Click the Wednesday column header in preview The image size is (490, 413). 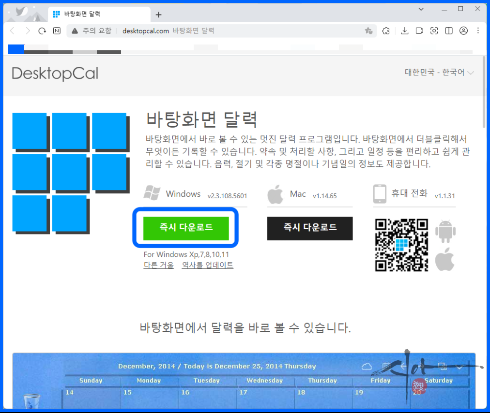[264, 381]
